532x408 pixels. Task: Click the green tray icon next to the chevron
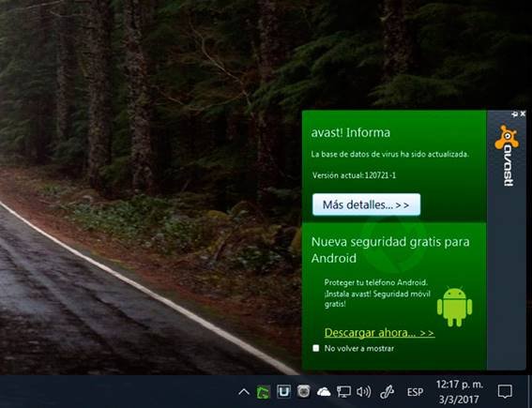pyautogui.click(x=264, y=392)
